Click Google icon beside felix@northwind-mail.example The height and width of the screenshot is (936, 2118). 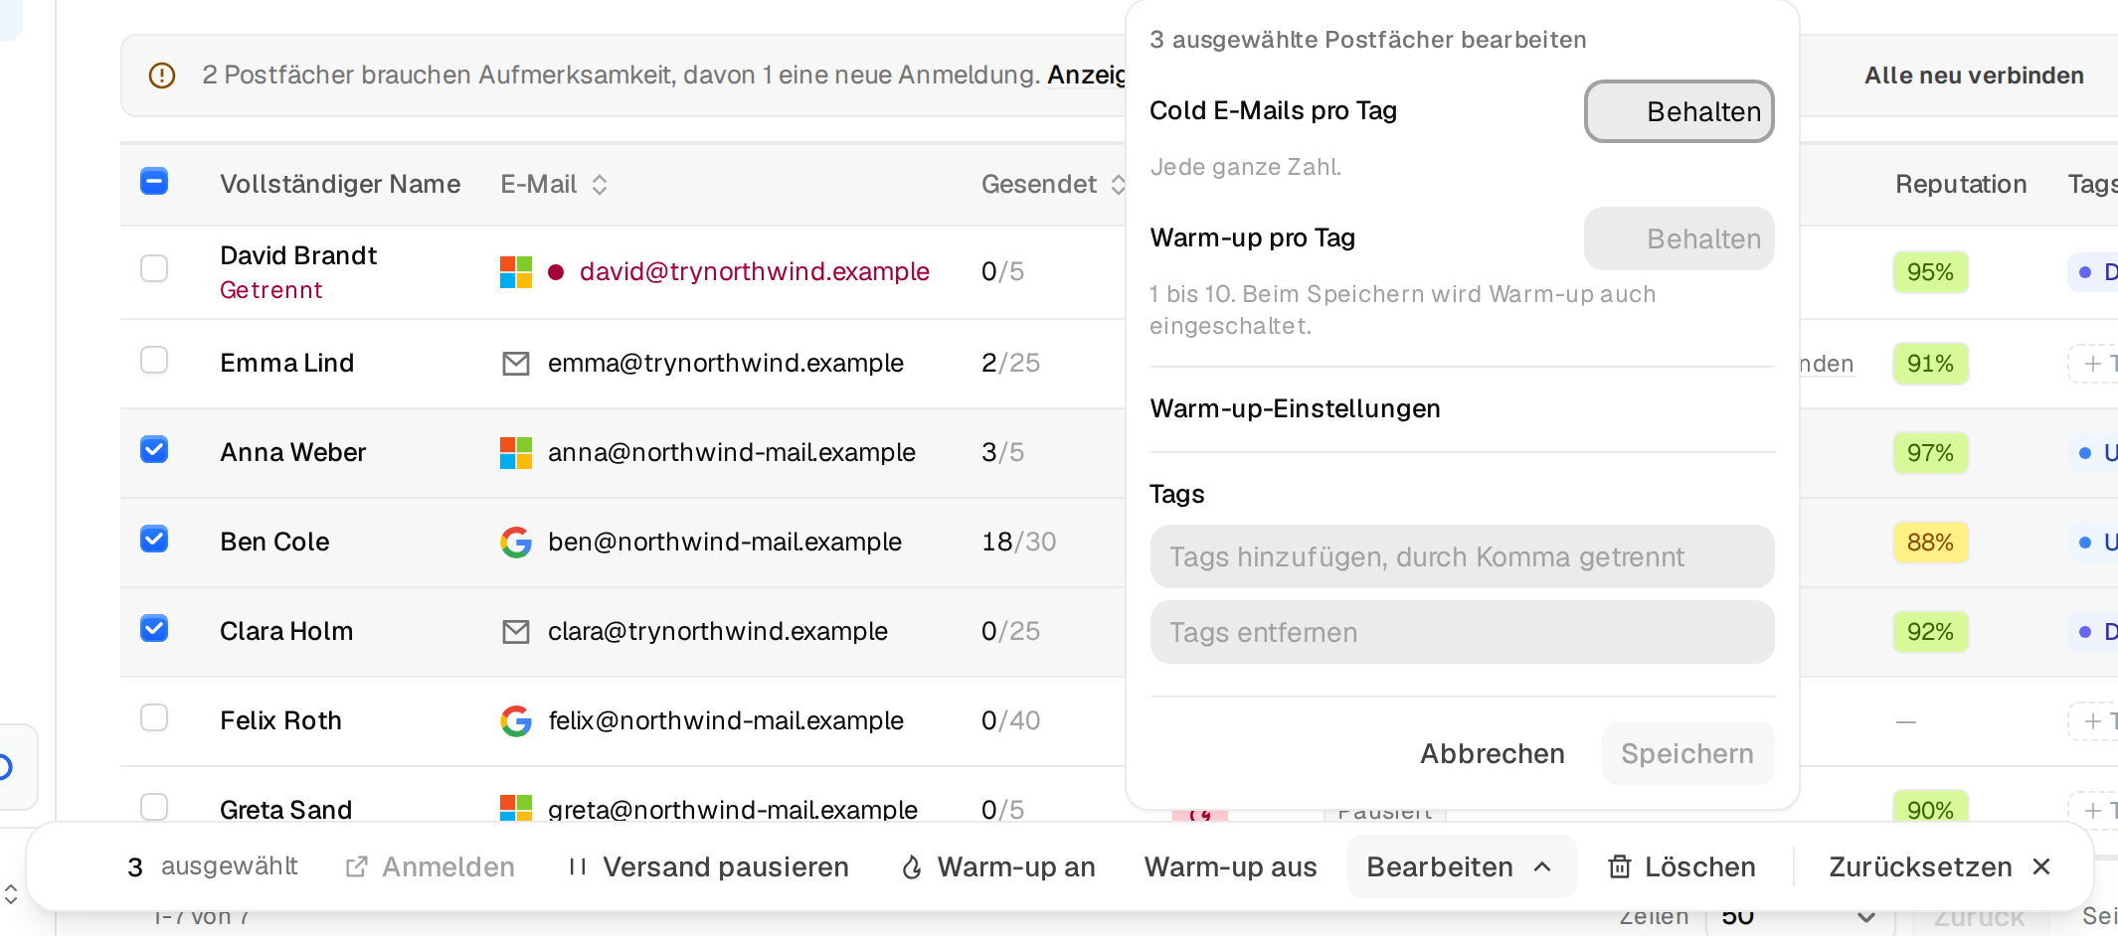516,721
